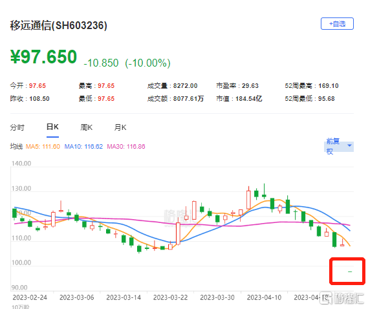
Task: Add stock to watchlist with +自选 button
Action: (337, 24)
